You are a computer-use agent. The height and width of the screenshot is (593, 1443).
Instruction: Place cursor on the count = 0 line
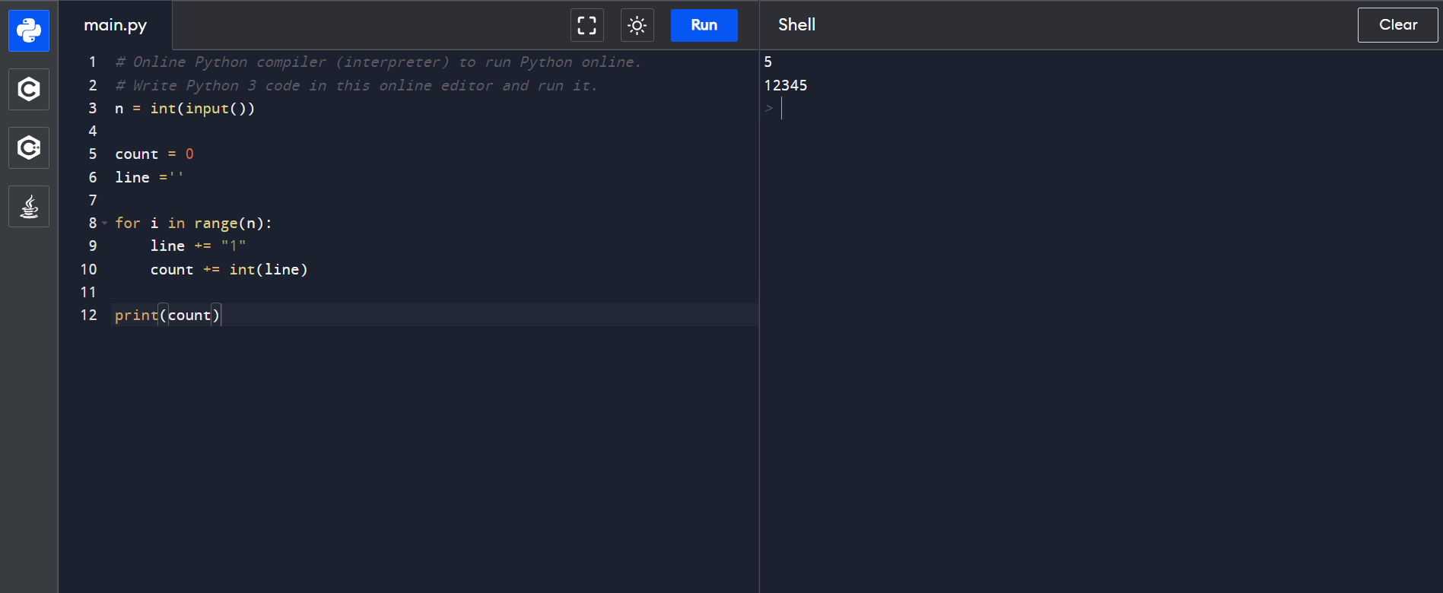tap(154, 154)
